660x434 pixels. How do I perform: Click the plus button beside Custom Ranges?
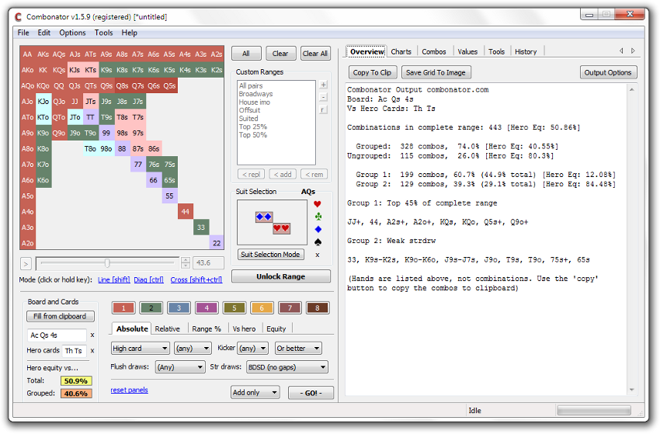[323, 85]
